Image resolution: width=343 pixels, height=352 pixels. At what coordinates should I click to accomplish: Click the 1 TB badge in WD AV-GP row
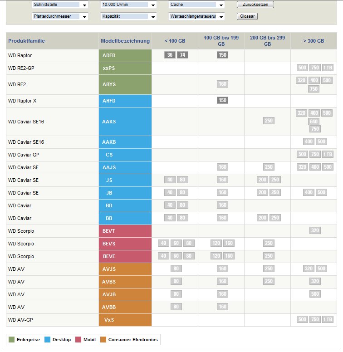(328, 319)
